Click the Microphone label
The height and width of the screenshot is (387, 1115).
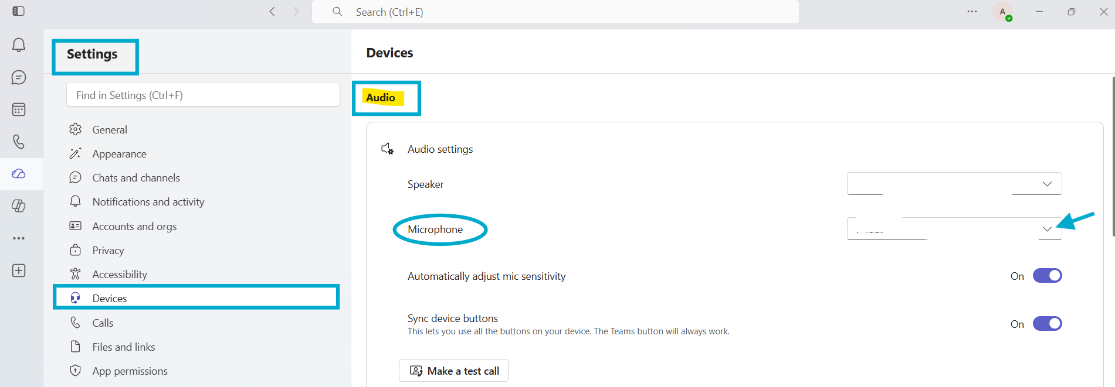pyautogui.click(x=435, y=230)
